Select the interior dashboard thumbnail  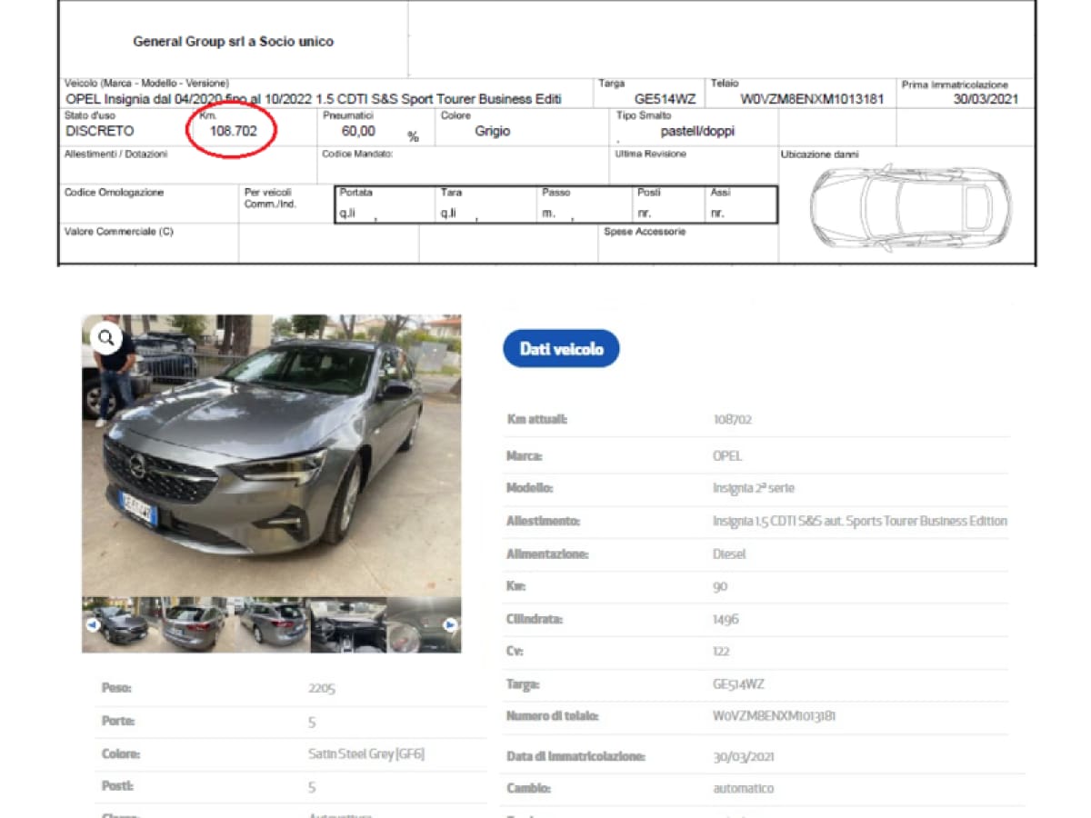click(346, 625)
